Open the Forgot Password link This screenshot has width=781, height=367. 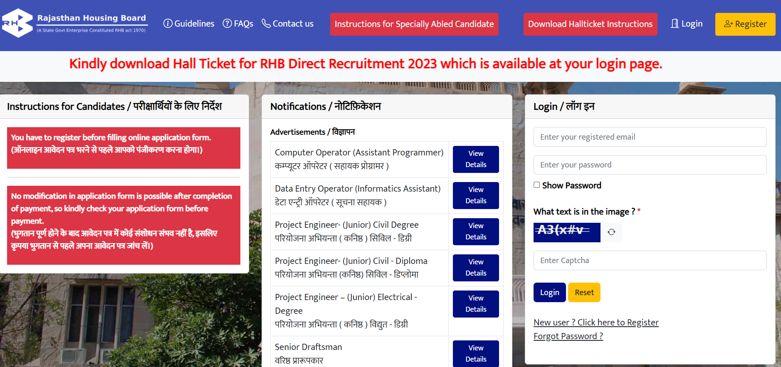coord(568,336)
